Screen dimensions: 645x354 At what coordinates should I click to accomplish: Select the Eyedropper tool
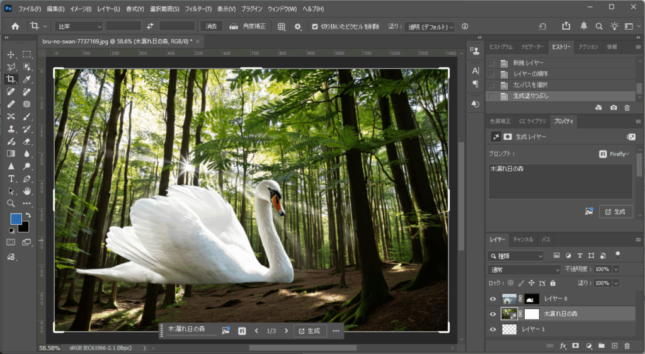pos(27,79)
